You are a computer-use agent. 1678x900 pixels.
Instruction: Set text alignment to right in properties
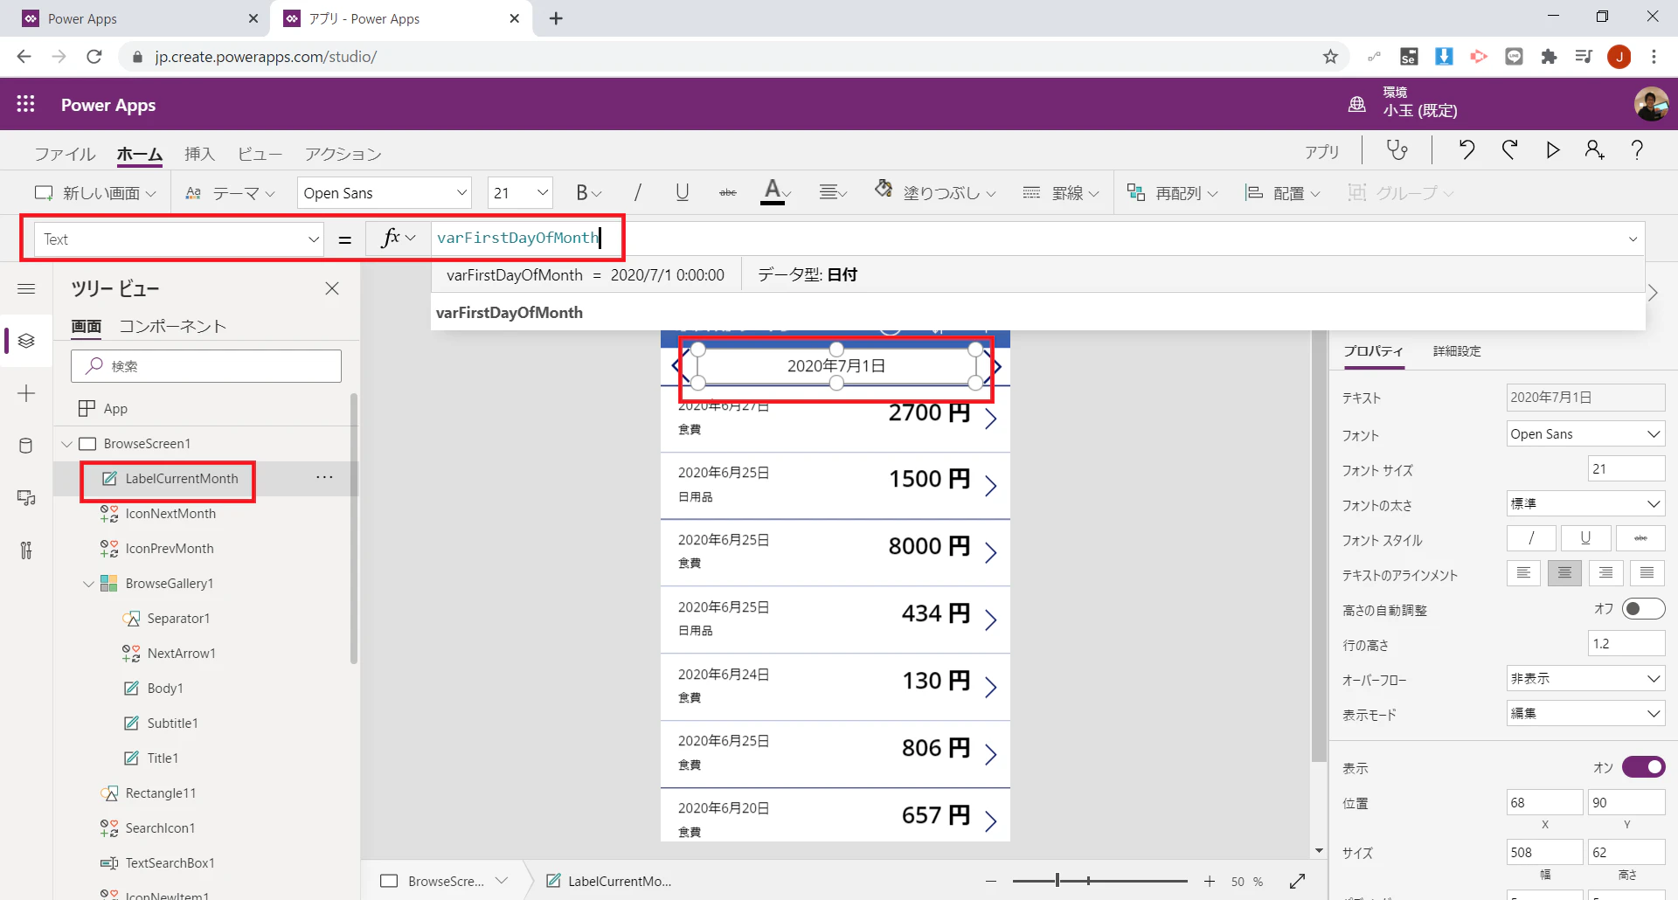click(1605, 573)
